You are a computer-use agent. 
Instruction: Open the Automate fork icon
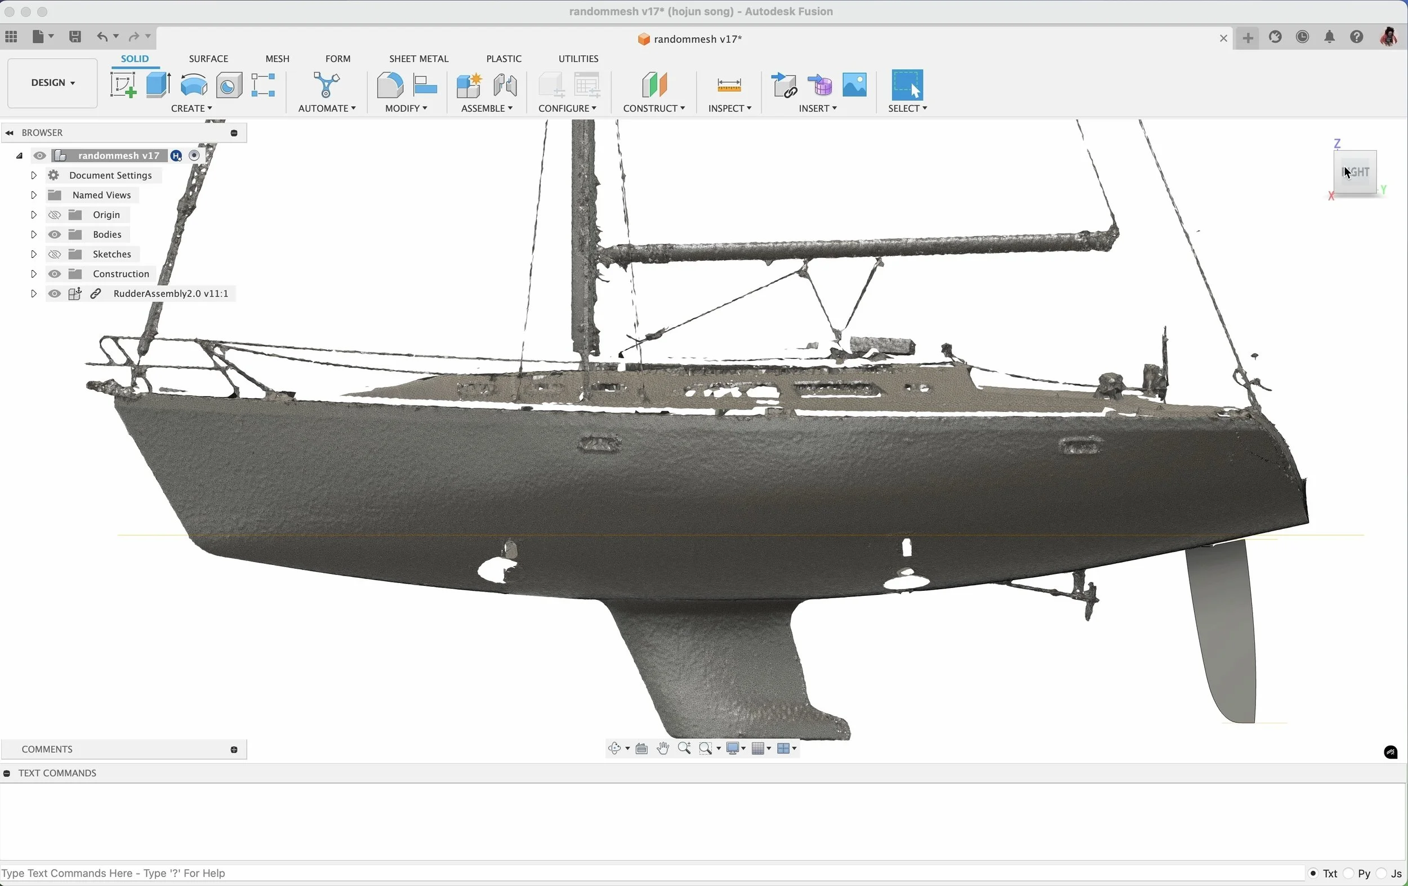point(327,86)
